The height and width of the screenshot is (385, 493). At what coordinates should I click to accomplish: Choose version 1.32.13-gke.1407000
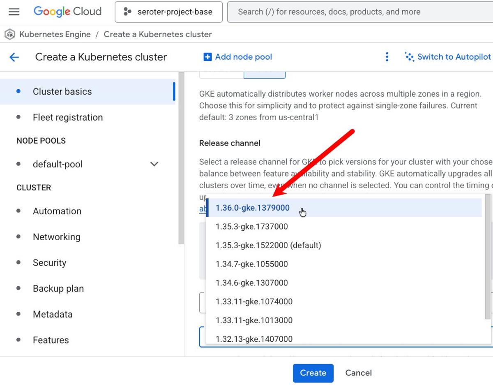click(x=344, y=339)
